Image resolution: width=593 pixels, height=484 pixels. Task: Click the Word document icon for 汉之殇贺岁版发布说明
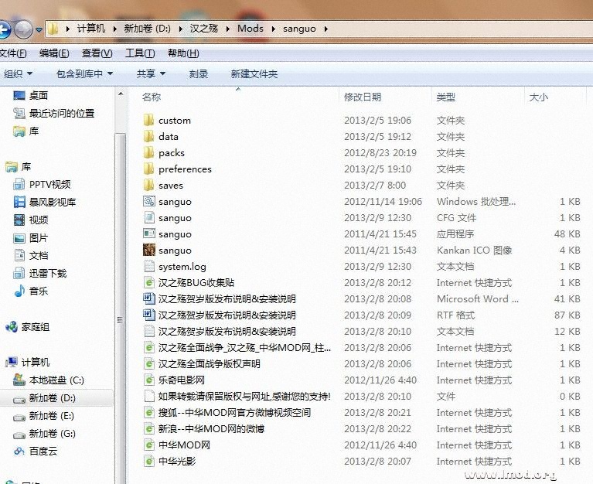(149, 299)
